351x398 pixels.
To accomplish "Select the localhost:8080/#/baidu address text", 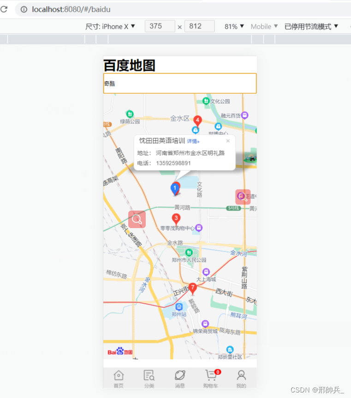I will tap(71, 9).
